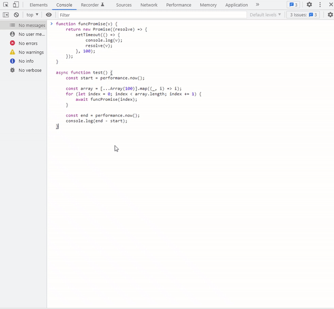Click the red error circle icon in sidebar
Image resolution: width=334 pixels, height=309 pixels.
tap(12, 43)
